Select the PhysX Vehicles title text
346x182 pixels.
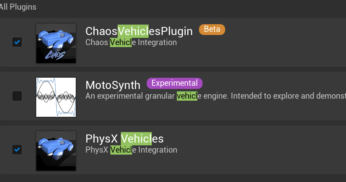click(124, 139)
